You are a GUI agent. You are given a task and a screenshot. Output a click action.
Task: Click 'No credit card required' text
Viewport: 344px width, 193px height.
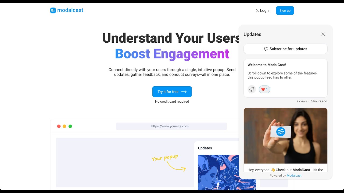pos(172,102)
